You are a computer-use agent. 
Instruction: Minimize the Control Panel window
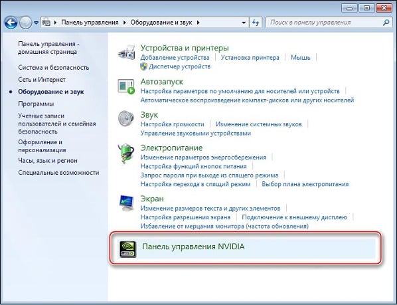click(x=350, y=8)
